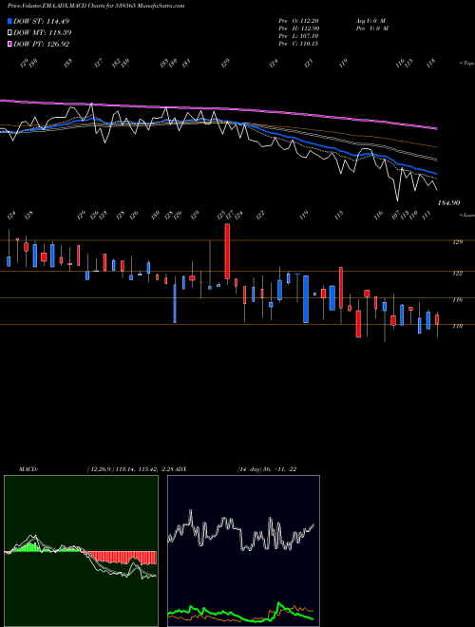
Task: Click the 'Pre L: 107.10' value
Action: [298, 36]
